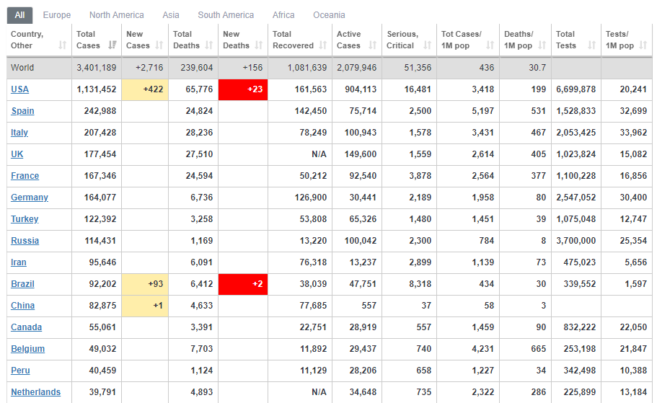This screenshot has height=403, width=657.
Task: Select the North America tab
Action: pos(116,15)
